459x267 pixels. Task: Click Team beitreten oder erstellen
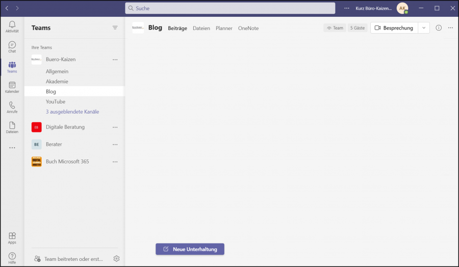click(x=69, y=259)
